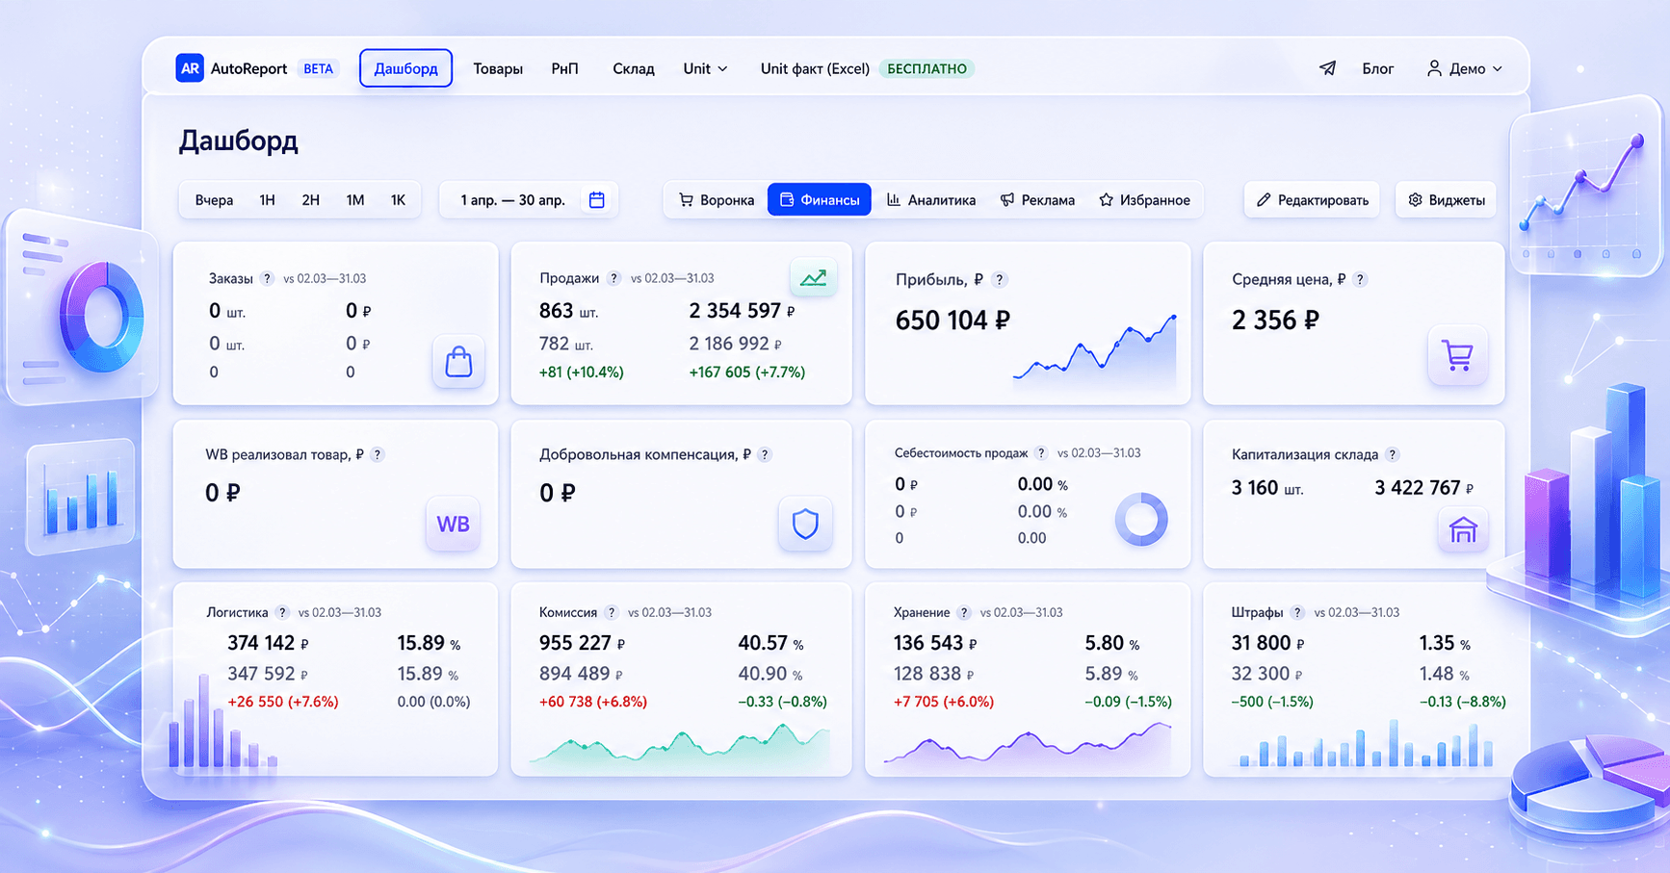Screen dimensions: 1670x873
Task: Click the sales trend chart icon
Action: tap(813, 278)
